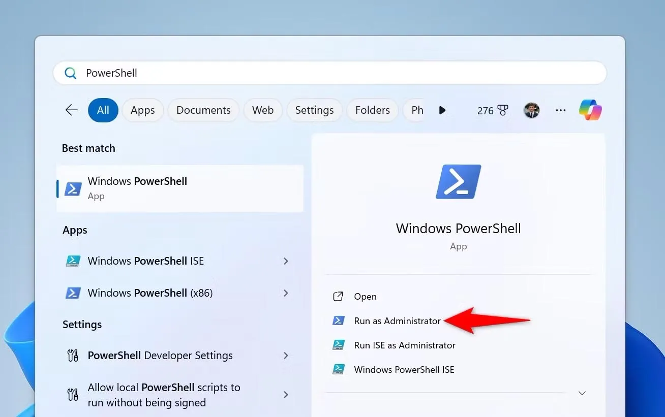Click the Run ISE as Administrator icon
This screenshot has width=665, height=417.
[x=338, y=345]
